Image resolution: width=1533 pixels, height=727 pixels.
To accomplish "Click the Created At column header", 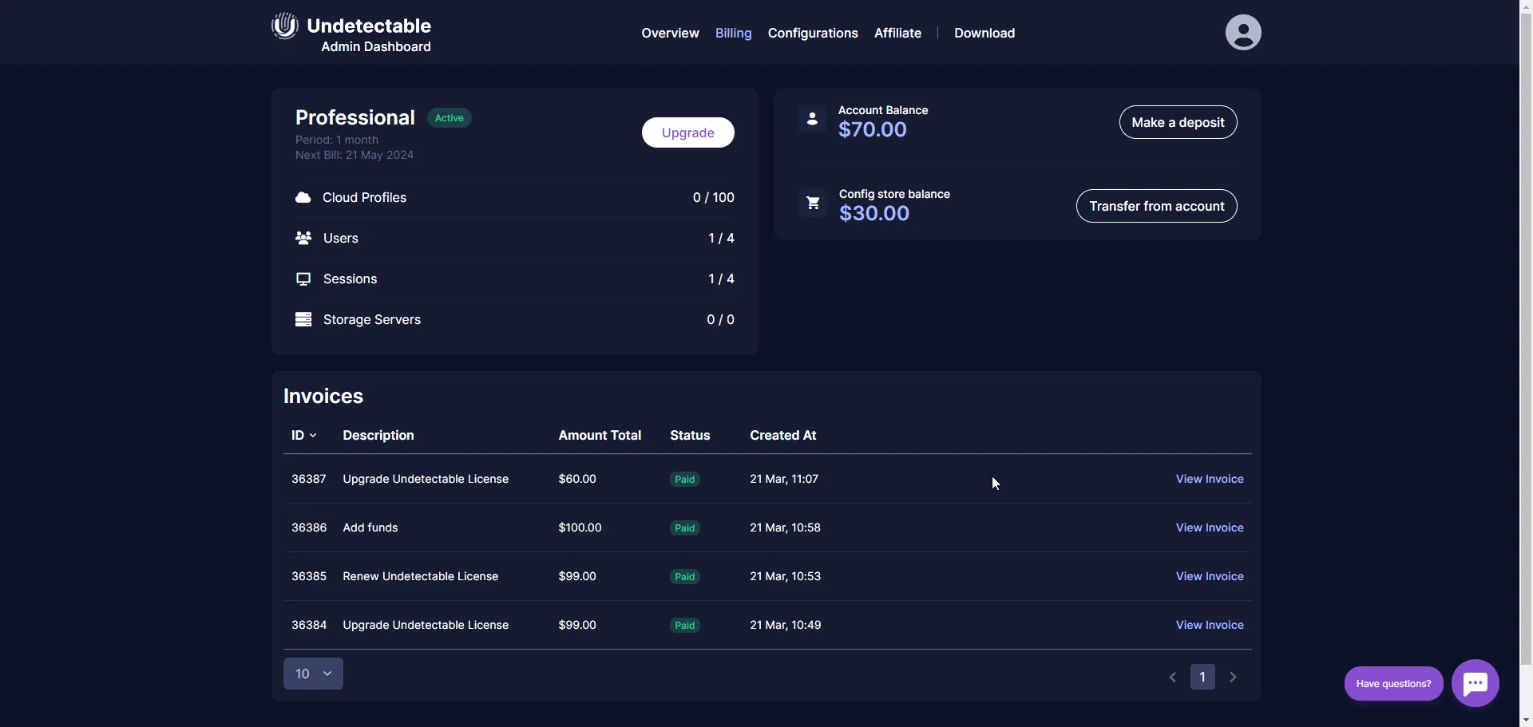I will pos(782,435).
